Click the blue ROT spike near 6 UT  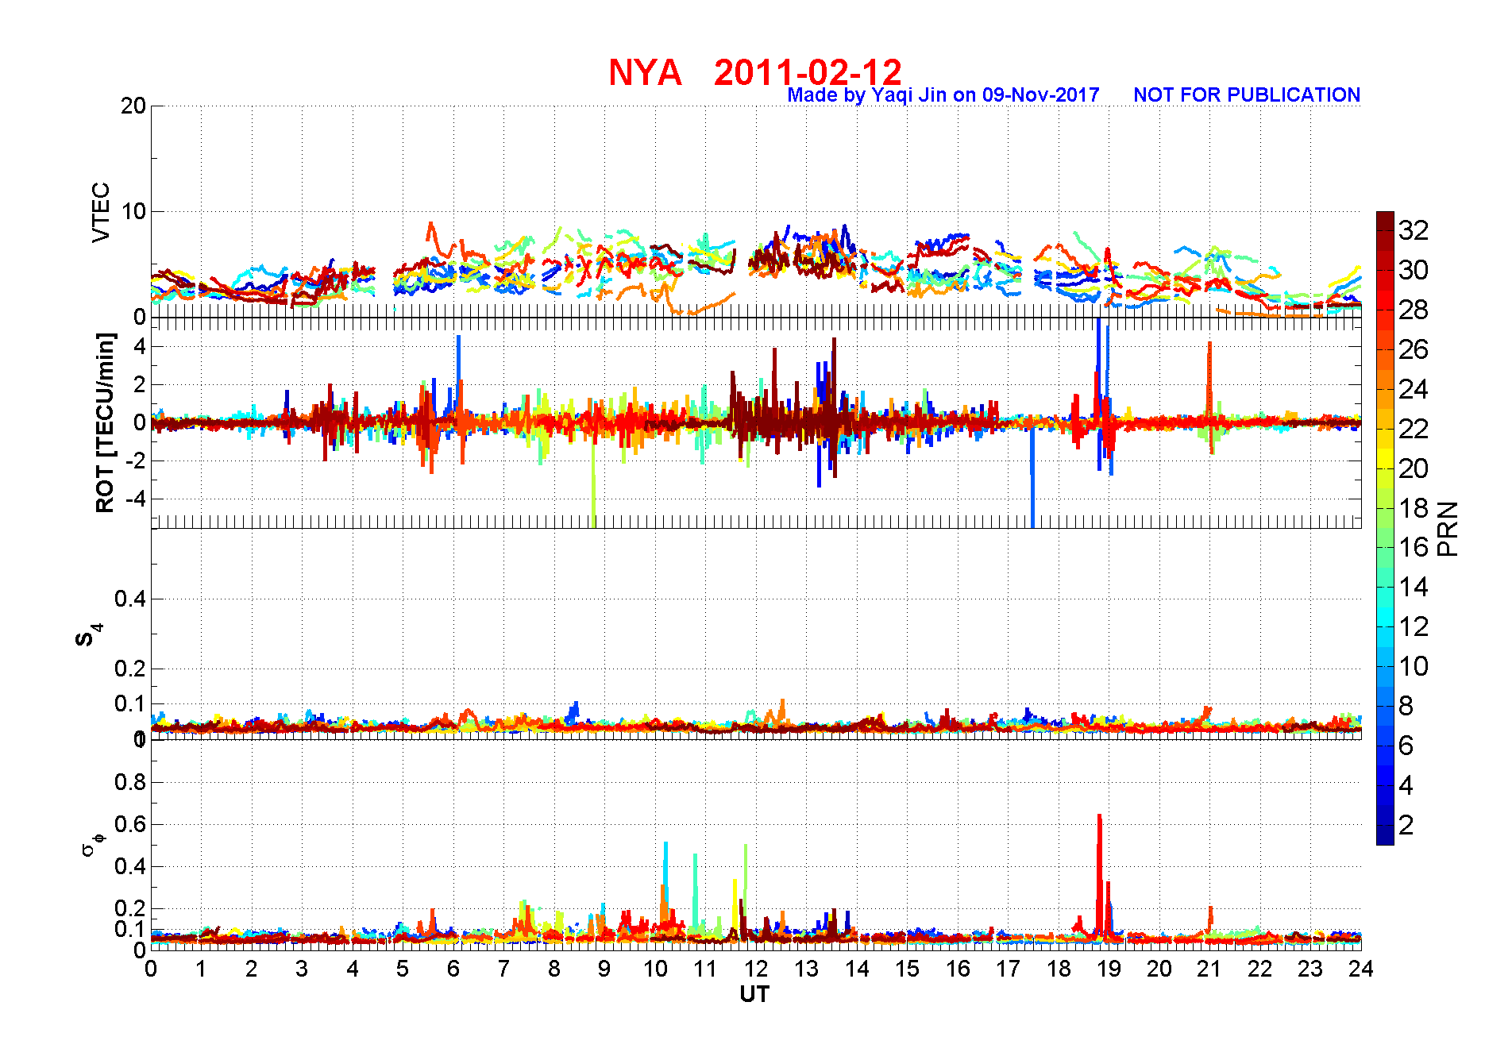tap(458, 373)
